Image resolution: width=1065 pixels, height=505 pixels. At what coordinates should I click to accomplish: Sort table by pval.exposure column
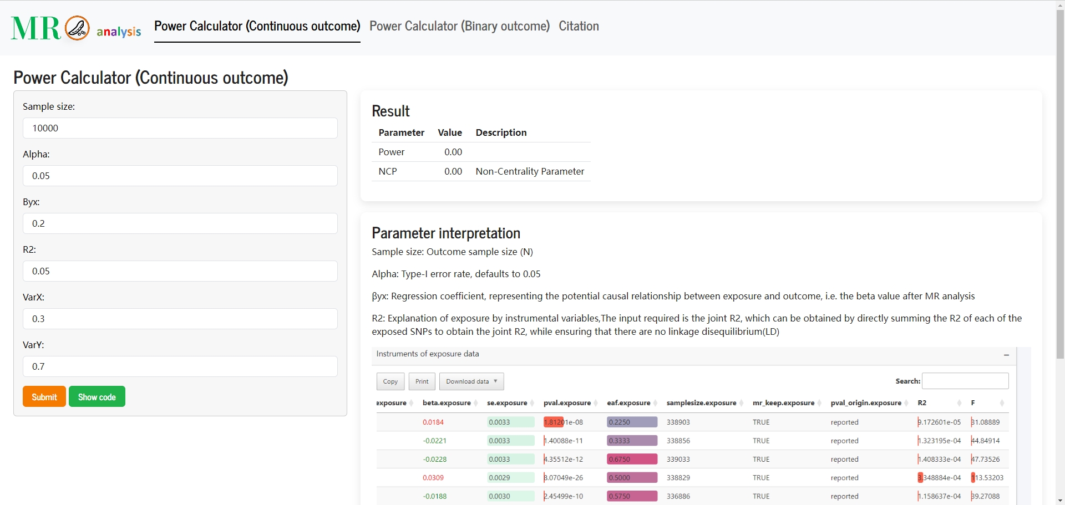tap(570, 403)
